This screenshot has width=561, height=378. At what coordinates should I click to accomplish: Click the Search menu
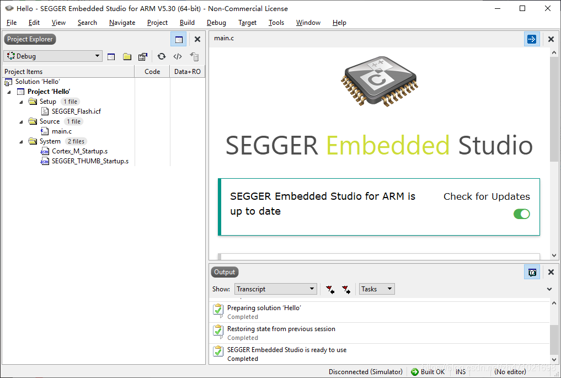pos(87,23)
